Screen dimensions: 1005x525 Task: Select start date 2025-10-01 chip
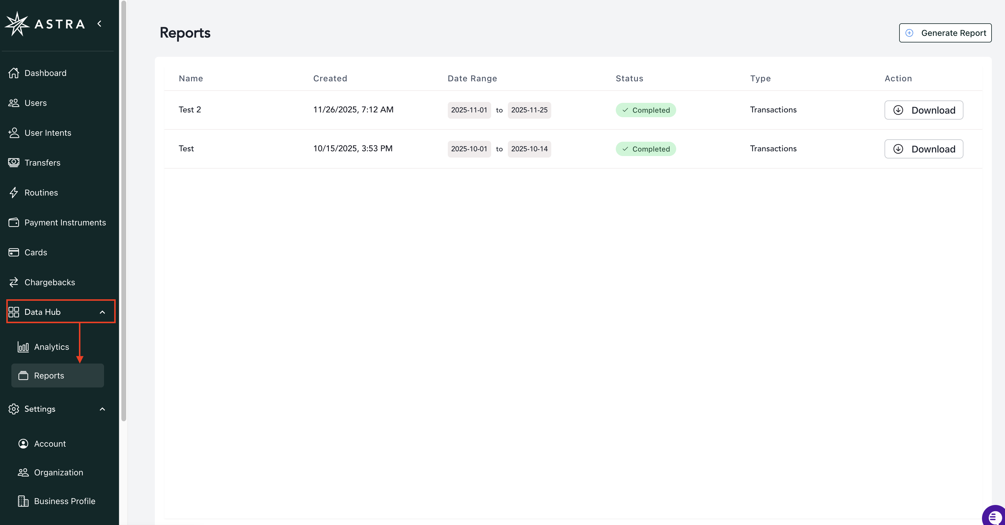point(469,149)
